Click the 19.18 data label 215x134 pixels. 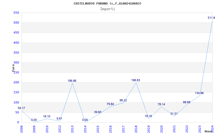click(148, 116)
